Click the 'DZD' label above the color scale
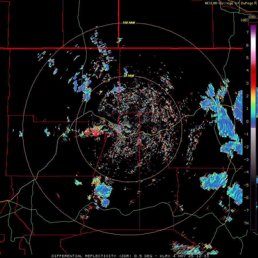 (x=252, y=17)
